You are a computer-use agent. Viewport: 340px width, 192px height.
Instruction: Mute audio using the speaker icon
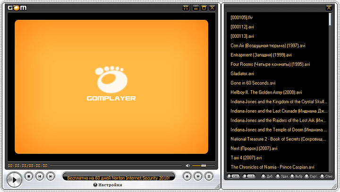(x=188, y=166)
